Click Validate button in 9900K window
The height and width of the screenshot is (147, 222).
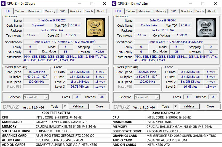[x=189, y=106]
